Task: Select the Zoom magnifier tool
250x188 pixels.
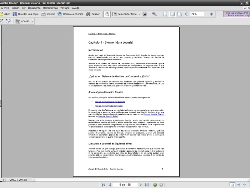Action: (x=154, y=14)
